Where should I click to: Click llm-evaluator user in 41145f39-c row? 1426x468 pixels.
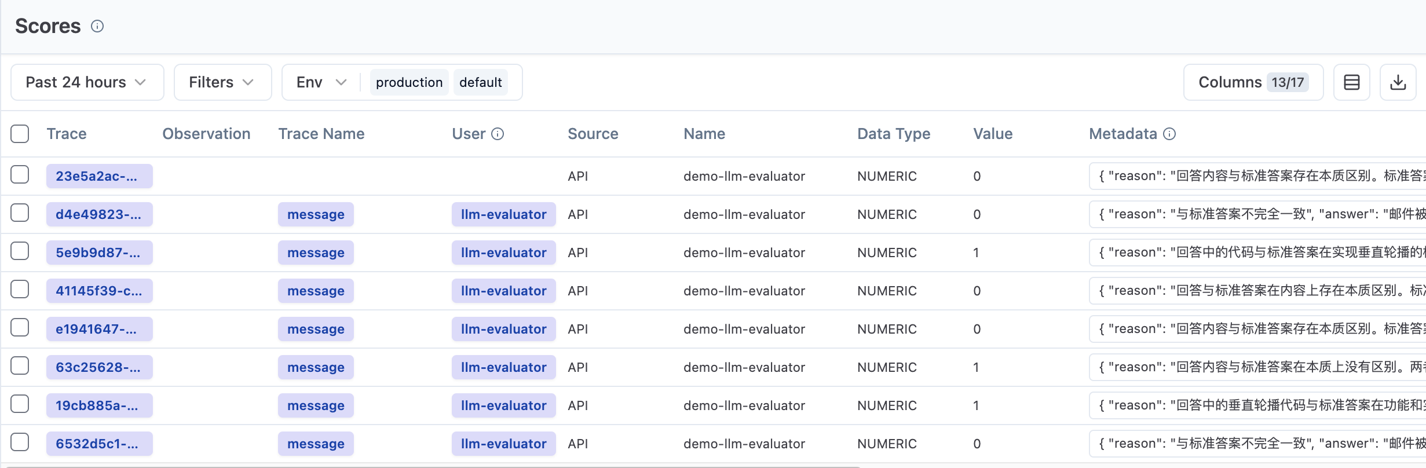(x=503, y=291)
